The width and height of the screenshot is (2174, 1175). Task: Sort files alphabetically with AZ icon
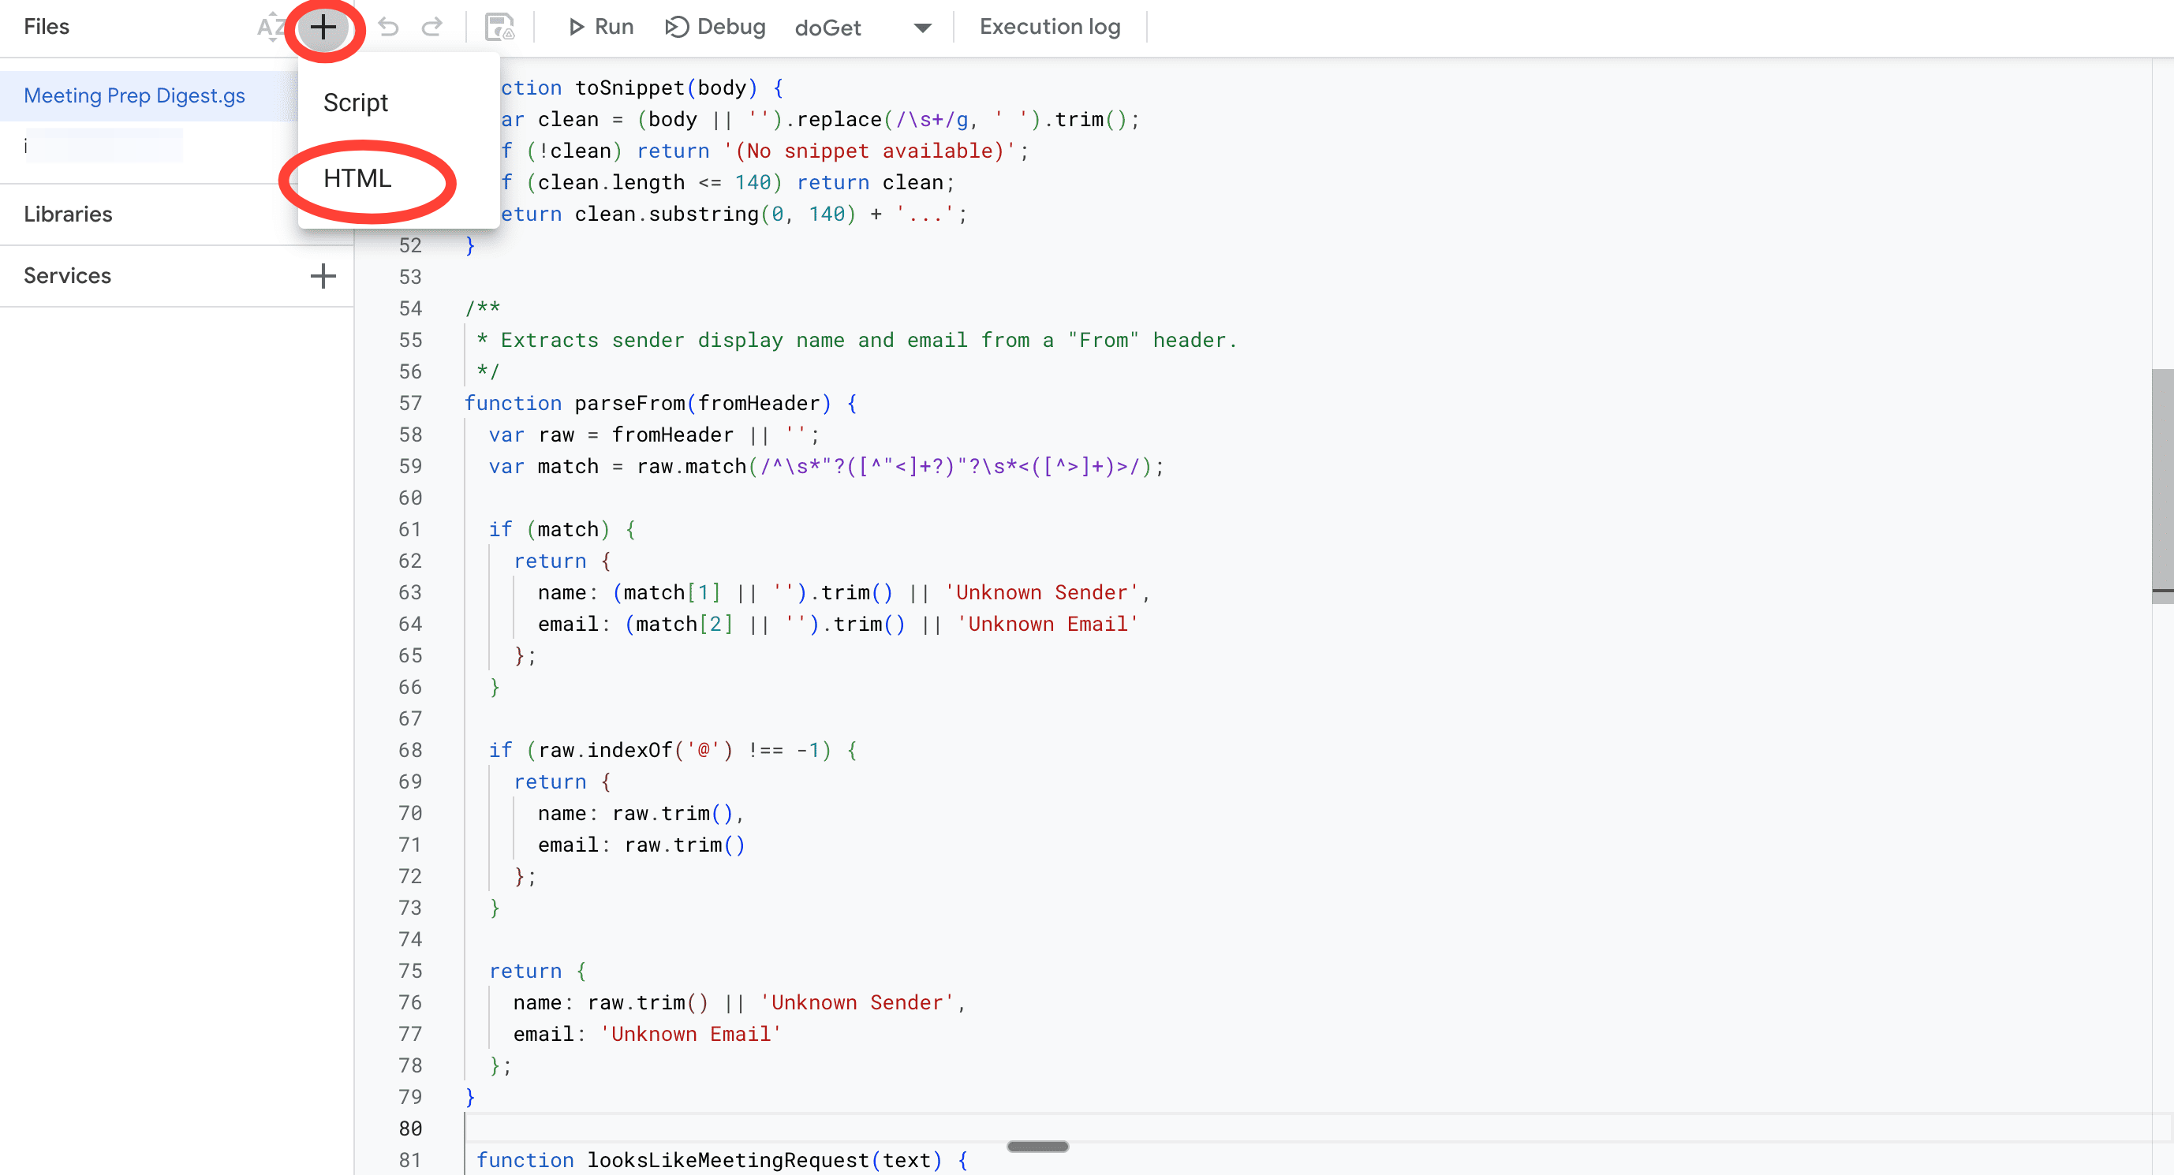point(269,28)
